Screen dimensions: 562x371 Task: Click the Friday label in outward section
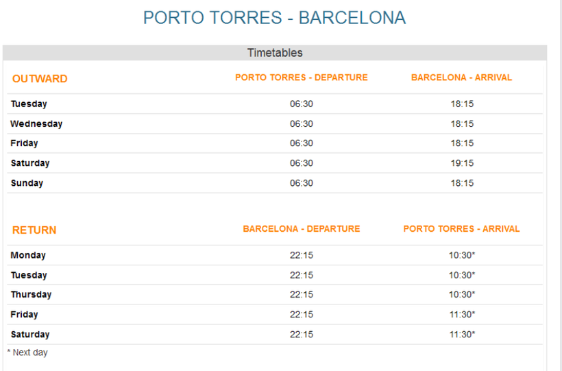[x=25, y=143]
